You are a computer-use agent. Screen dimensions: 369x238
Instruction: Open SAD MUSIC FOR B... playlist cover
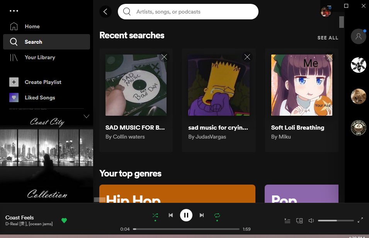click(x=136, y=85)
